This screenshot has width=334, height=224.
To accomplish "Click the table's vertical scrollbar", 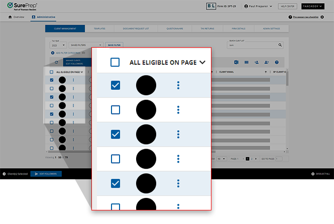I will point(287,78).
